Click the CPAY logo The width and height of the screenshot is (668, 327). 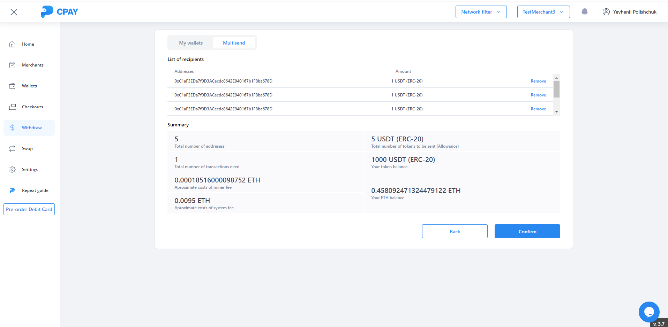point(59,12)
